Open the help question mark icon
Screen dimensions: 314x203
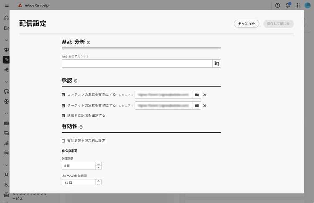[277, 5]
